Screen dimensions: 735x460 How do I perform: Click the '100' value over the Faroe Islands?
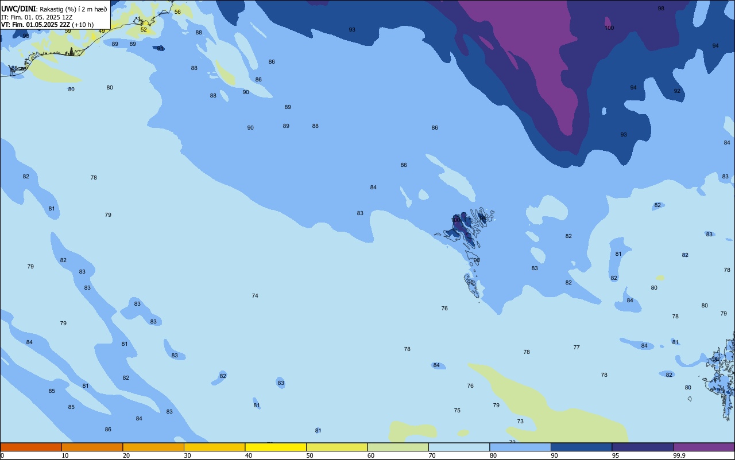(x=456, y=220)
